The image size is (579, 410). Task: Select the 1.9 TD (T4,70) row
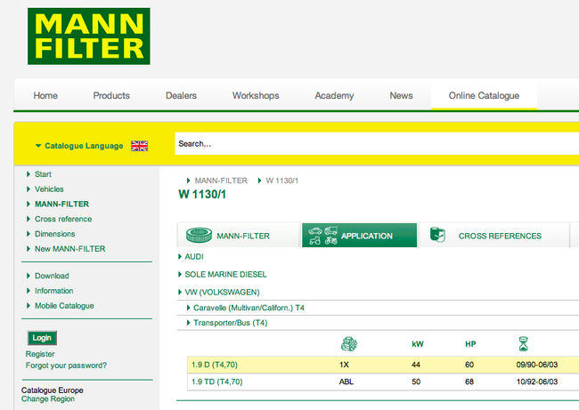[x=383, y=382]
